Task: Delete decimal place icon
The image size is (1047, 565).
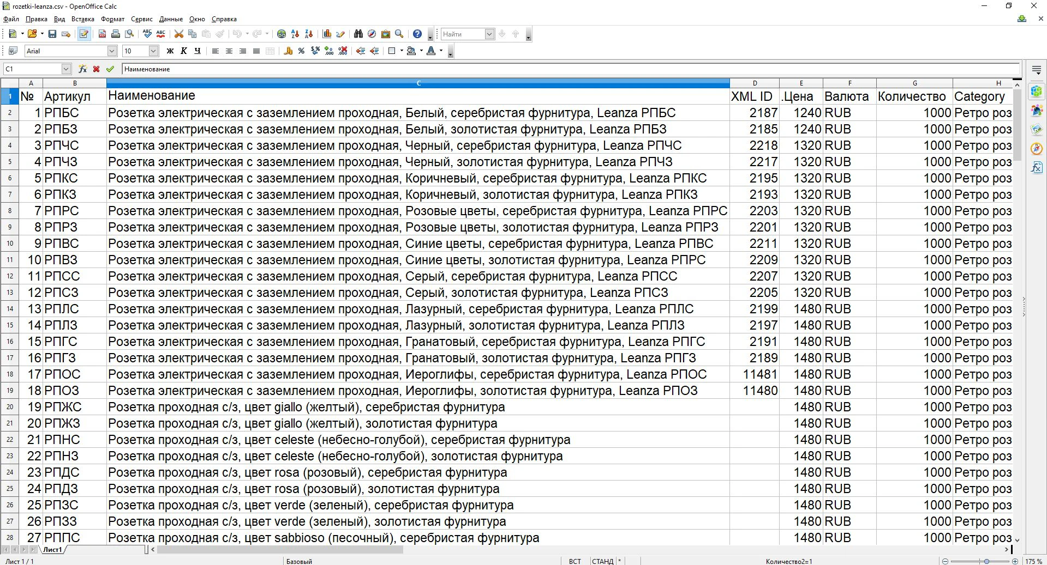Action: coord(343,51)
